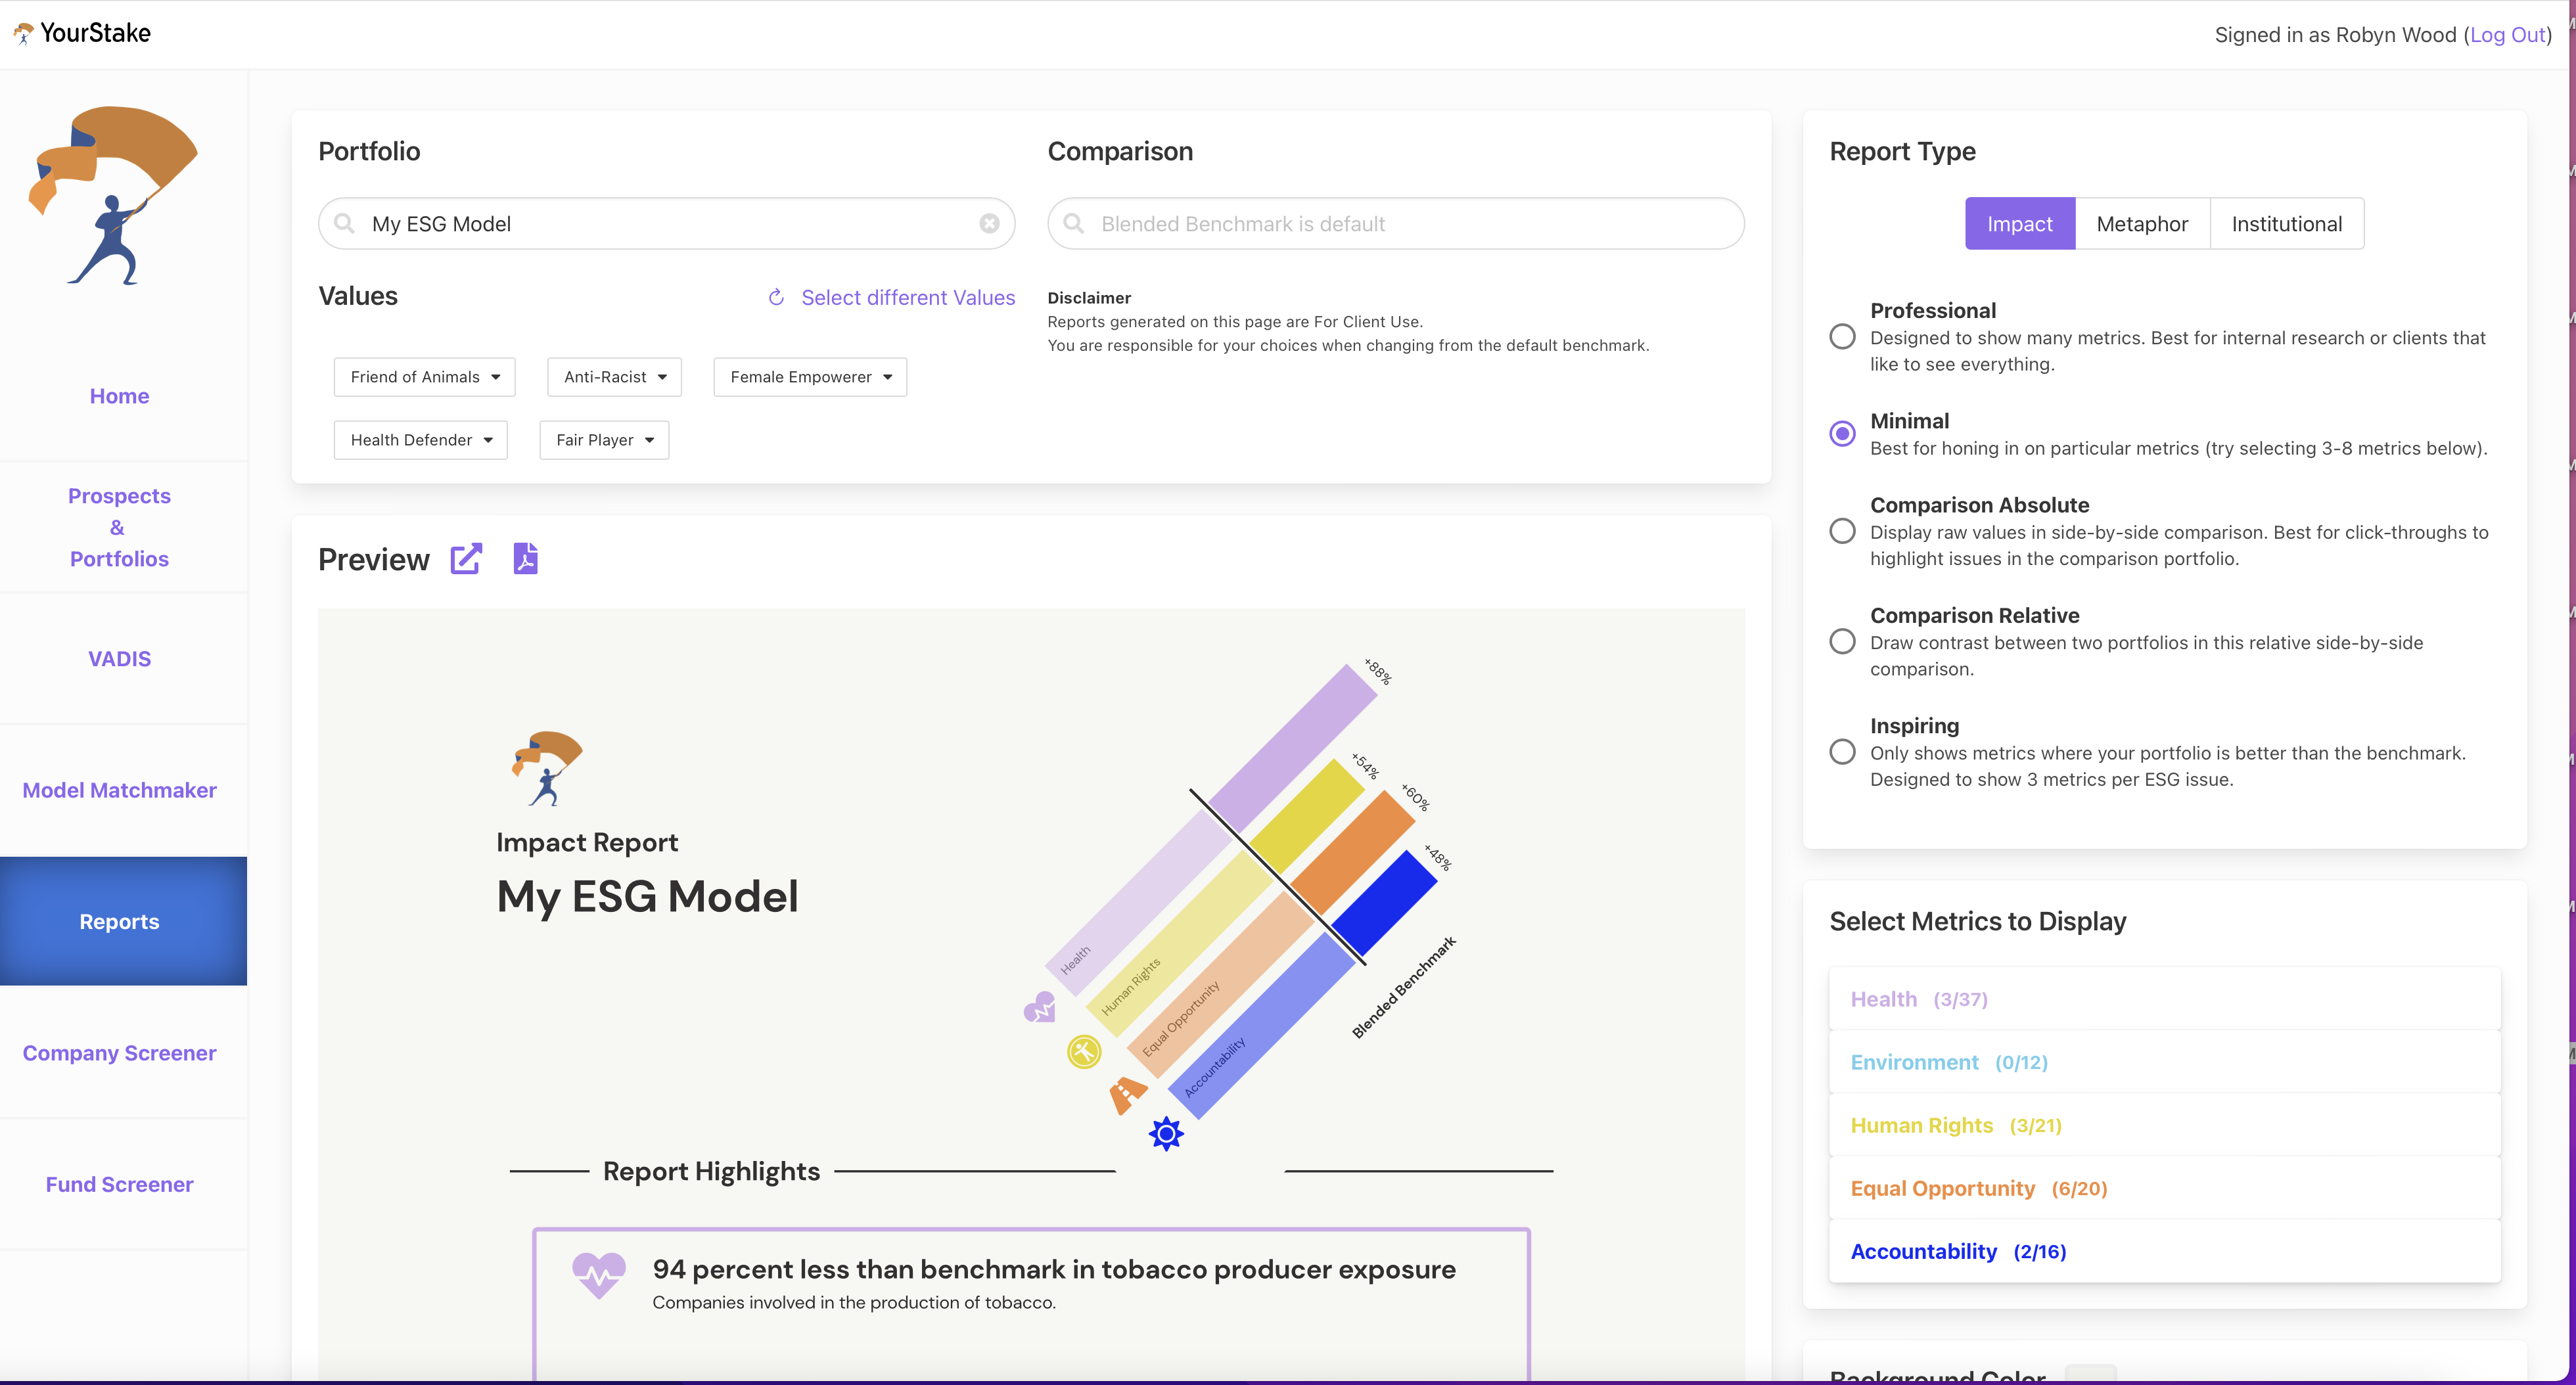Open Company Screener in the sidebar
Viewport: 2576px width, 1385px height.
tap(119, 1052)
